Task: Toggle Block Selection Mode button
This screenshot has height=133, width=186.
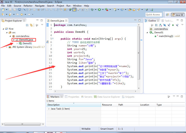Action: point(83,10)
